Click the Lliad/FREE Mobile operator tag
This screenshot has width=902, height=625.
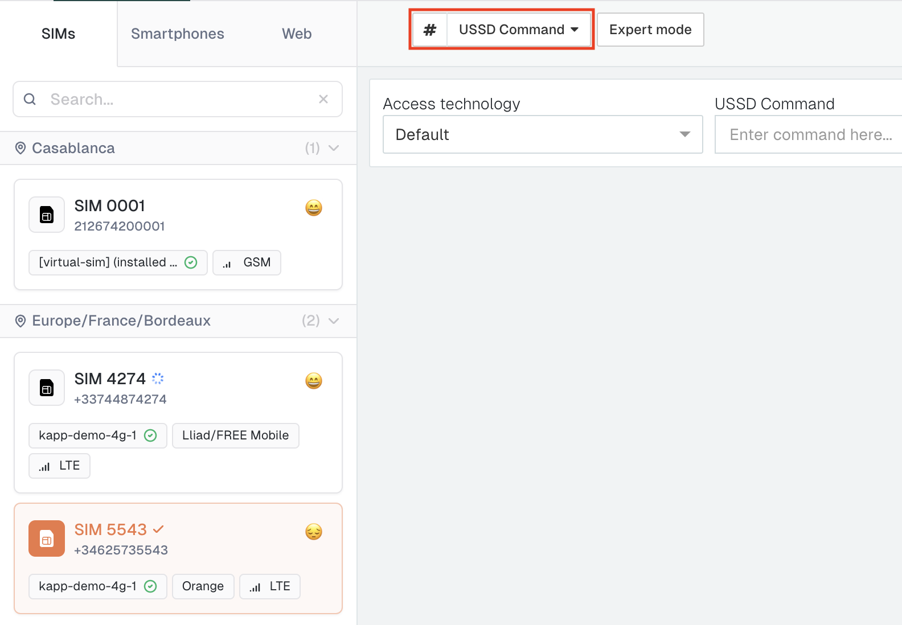click(x=235, y=435)
